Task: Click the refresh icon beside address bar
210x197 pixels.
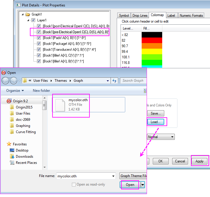Action: coord(114,81)
